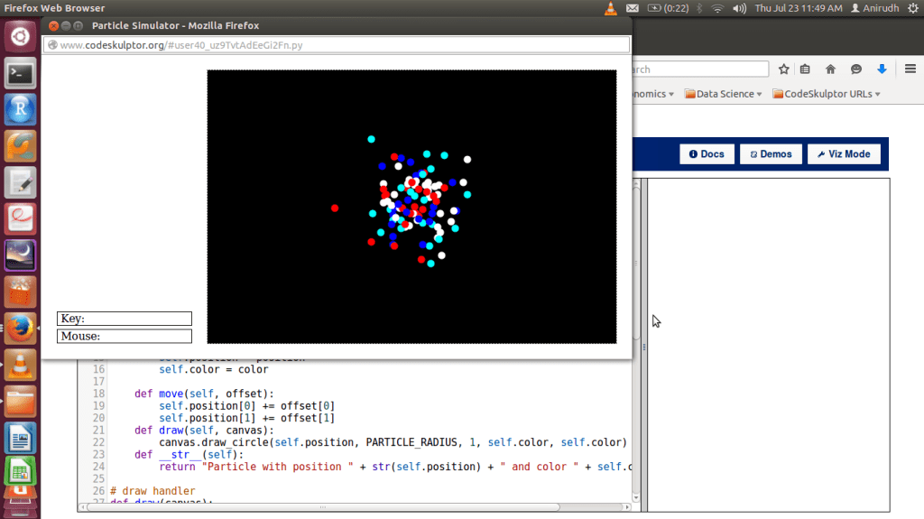Open Firefox downloads arrow icon
Viewport: 924px width, 519px height.
point(882,69)
